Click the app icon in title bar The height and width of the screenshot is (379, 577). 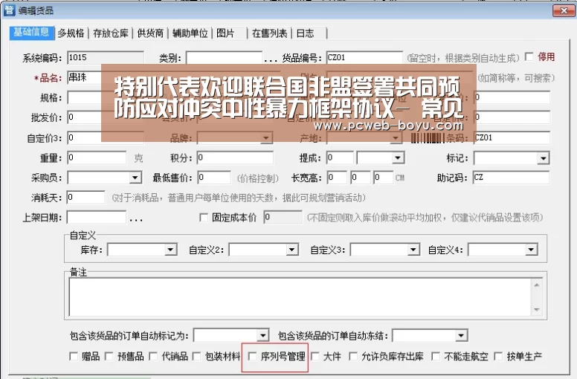pyautogui.click(x=9, y=10)
